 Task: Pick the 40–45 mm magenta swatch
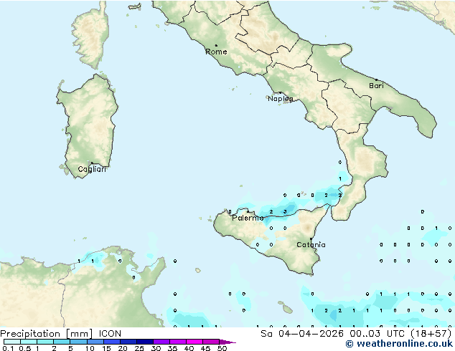[194, 342]
